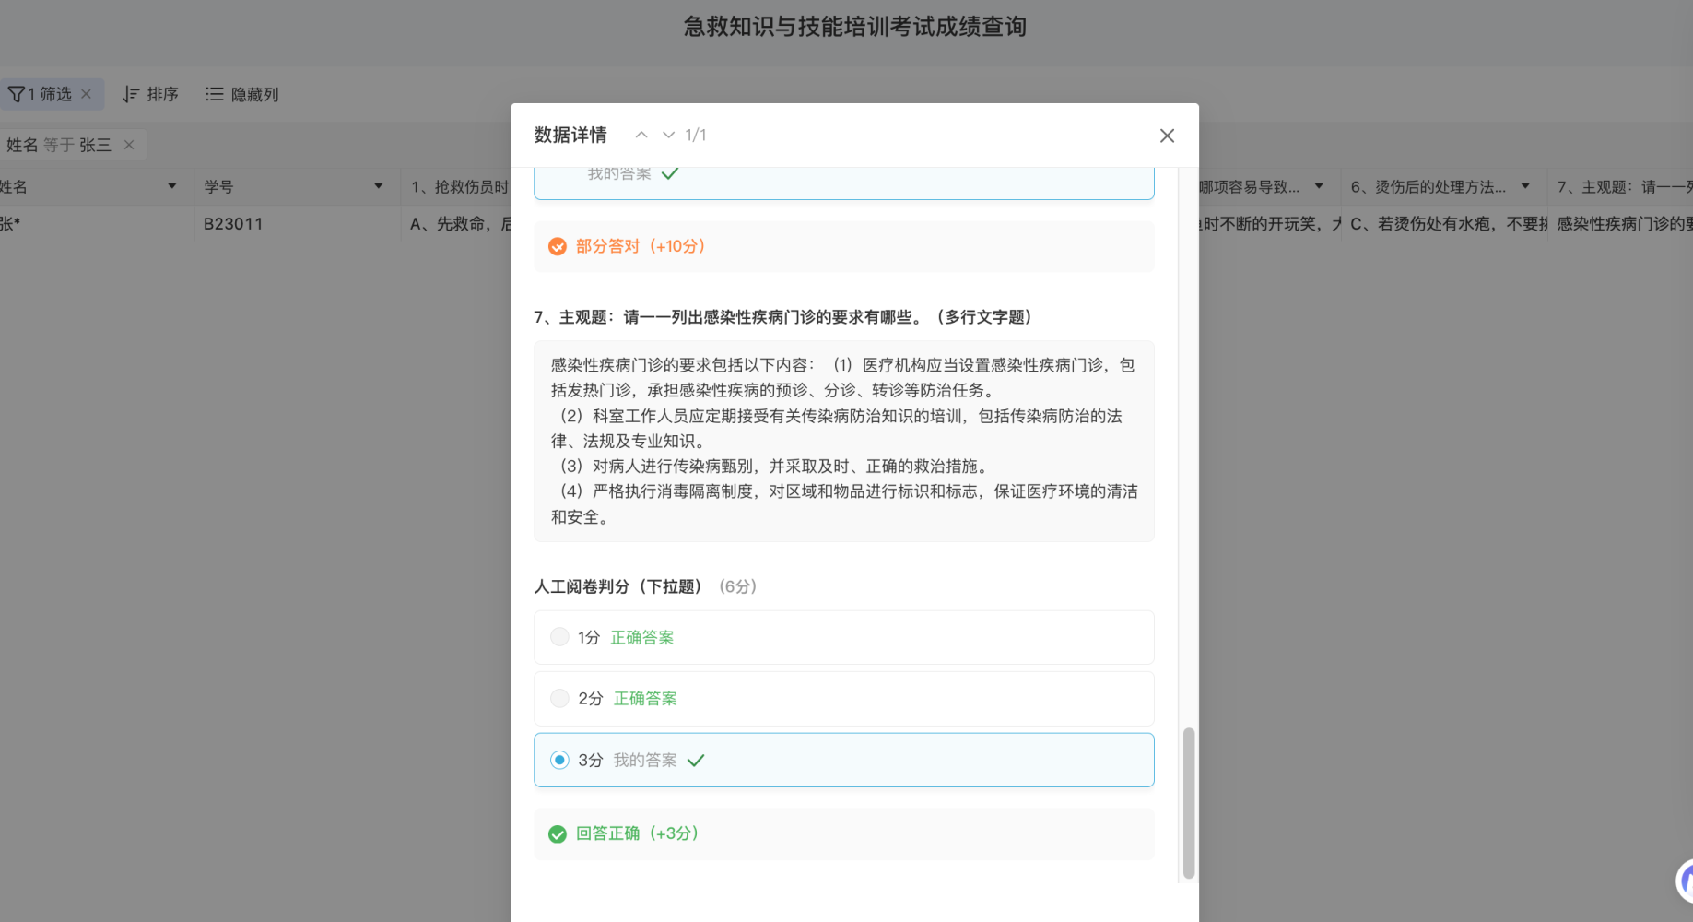This screenshot has height=922, width=1693.
Task: Open the 学号 column dropdown arrow
Action: (x=378, y=186)
